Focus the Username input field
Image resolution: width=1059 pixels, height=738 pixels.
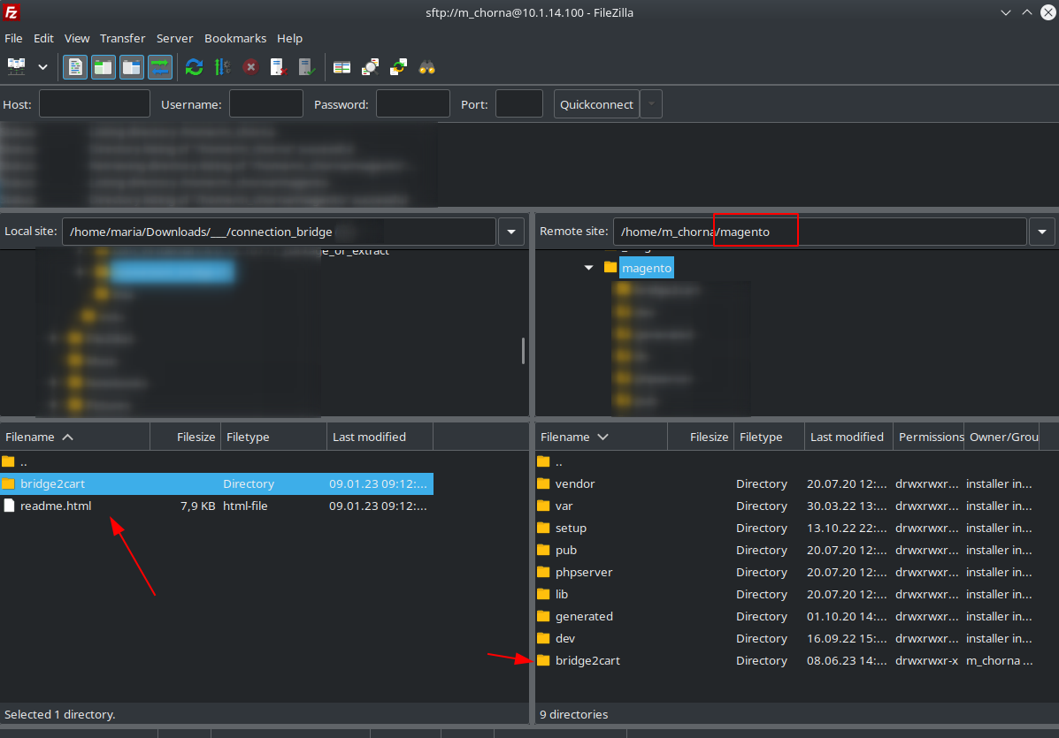[x=266, y=104]
